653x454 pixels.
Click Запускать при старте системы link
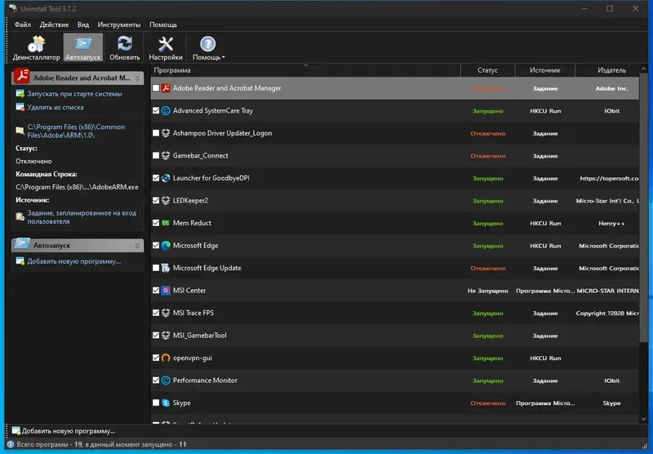74,94
